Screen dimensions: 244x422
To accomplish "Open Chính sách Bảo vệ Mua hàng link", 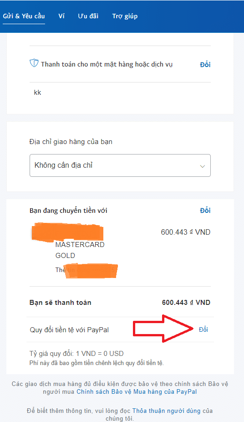I will tap(137, 391).
